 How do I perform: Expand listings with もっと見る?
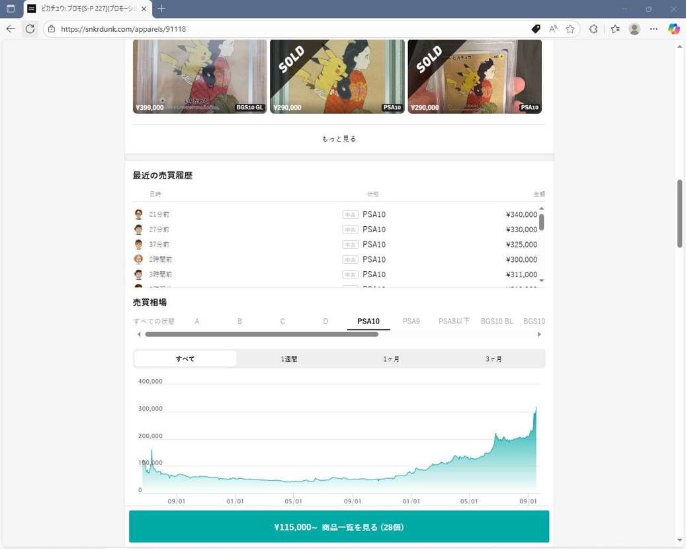(x=339, y=139)
